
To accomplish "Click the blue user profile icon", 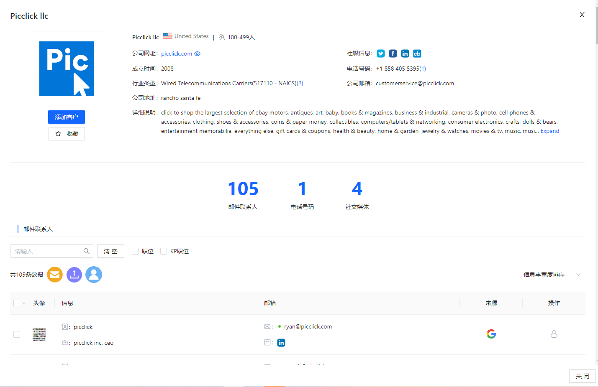I will [x=94, y=275].
